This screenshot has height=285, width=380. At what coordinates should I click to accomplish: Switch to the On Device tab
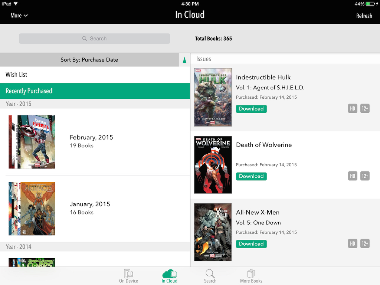(x=128, y=276)
